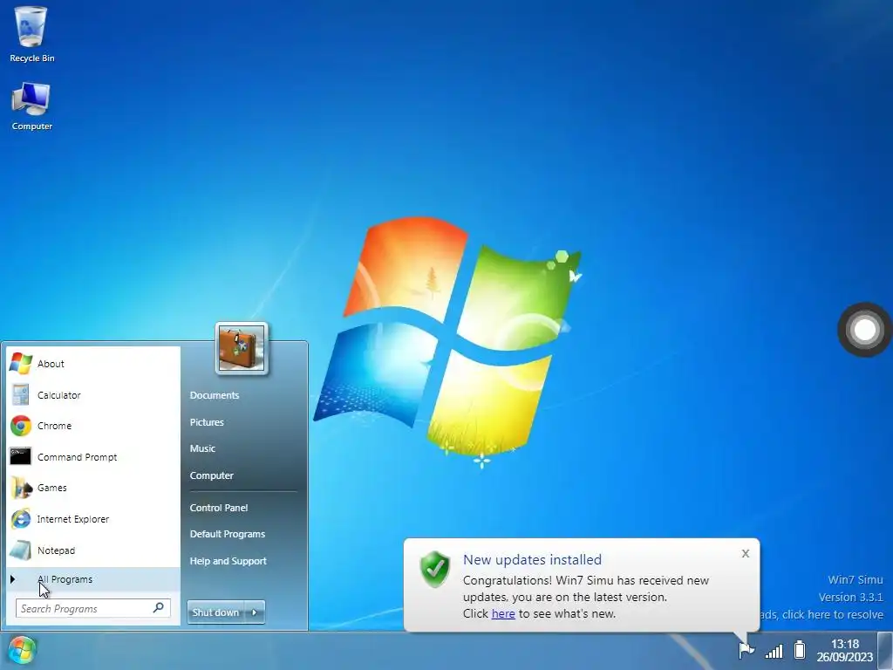Open the Shut down options arrow
This screenshot has height=670, width=893.
click(x=255, y=612)
